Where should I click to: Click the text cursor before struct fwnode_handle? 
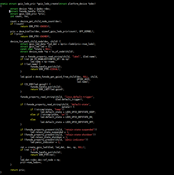click(x=10, y=11)
